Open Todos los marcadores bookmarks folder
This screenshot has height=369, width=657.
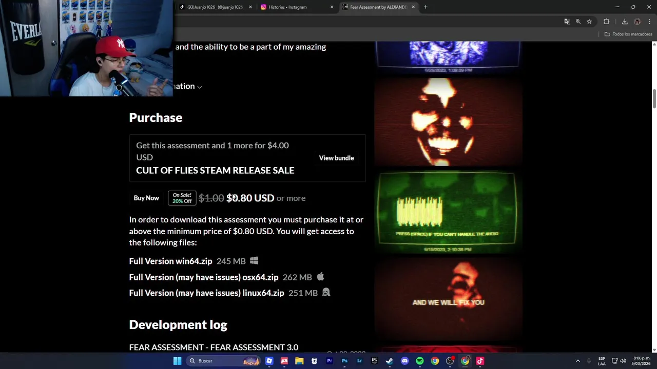(x=628, y=34)
